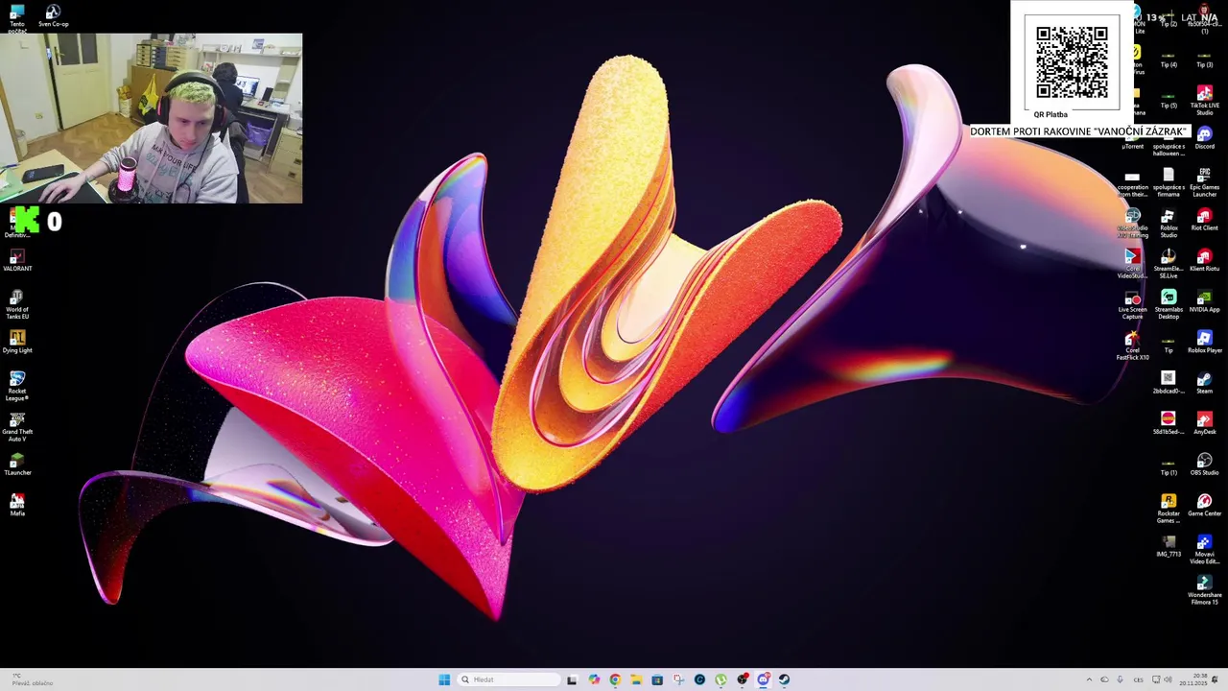1228x691 pixels.
Task: Open File Explorer from the taskbar
Action: [x=636, y=679]
